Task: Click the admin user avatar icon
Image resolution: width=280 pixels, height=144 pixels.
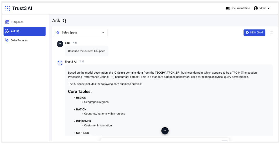Action: coord(256,8)
